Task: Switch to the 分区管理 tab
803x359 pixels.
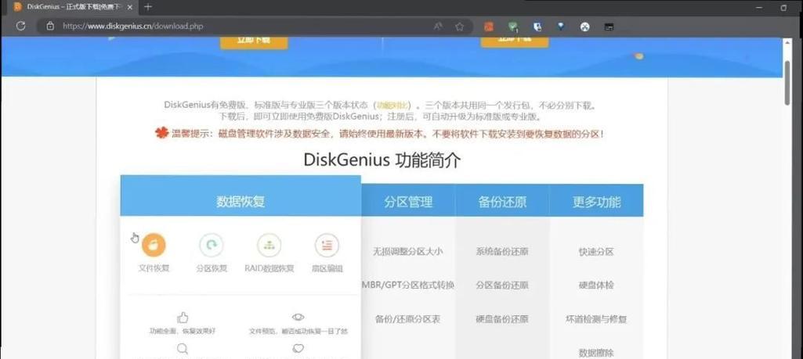Action: 408,202
